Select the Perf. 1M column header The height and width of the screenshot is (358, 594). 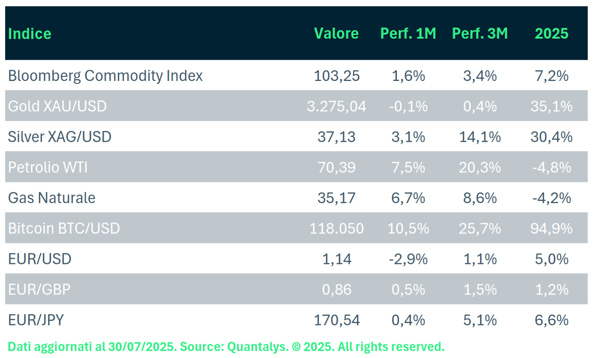(x=408, y=33)
